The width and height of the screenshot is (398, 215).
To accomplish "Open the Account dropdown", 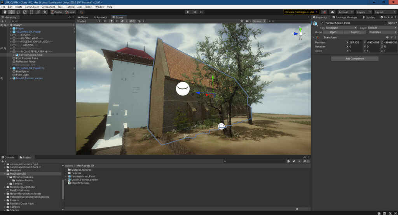I will [346, 12].
